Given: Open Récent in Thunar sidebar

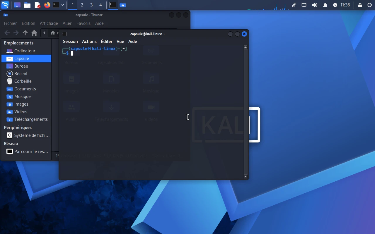Looking at the screenshot, I should coord(26,74).
